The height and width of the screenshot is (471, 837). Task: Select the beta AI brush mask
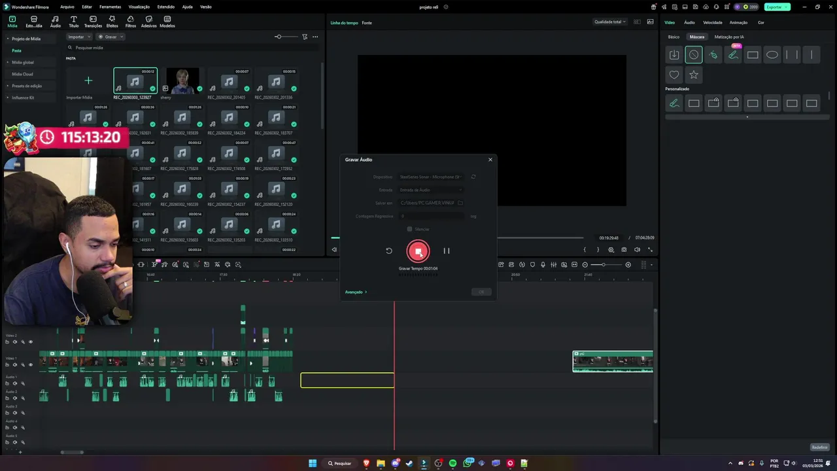(x=733, y=55)
